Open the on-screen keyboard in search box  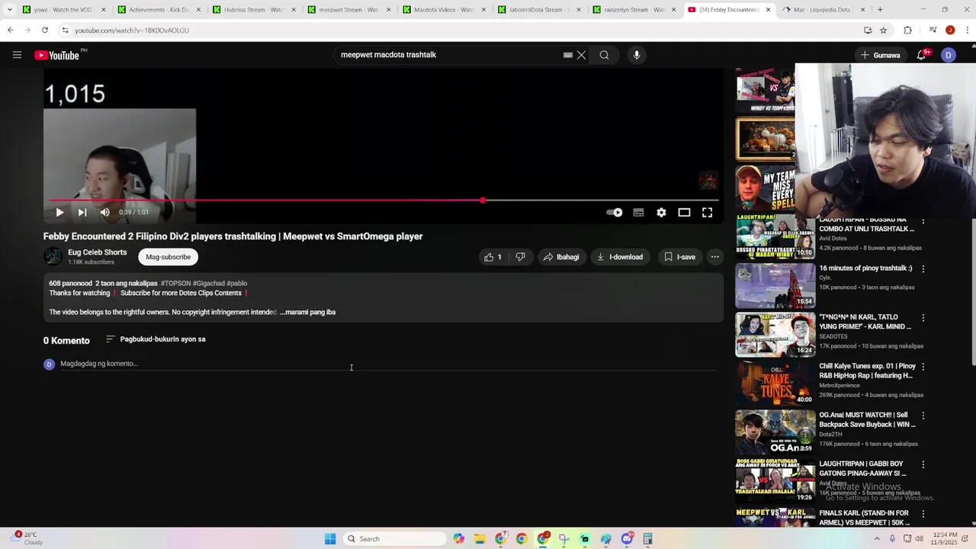(567, 55)
